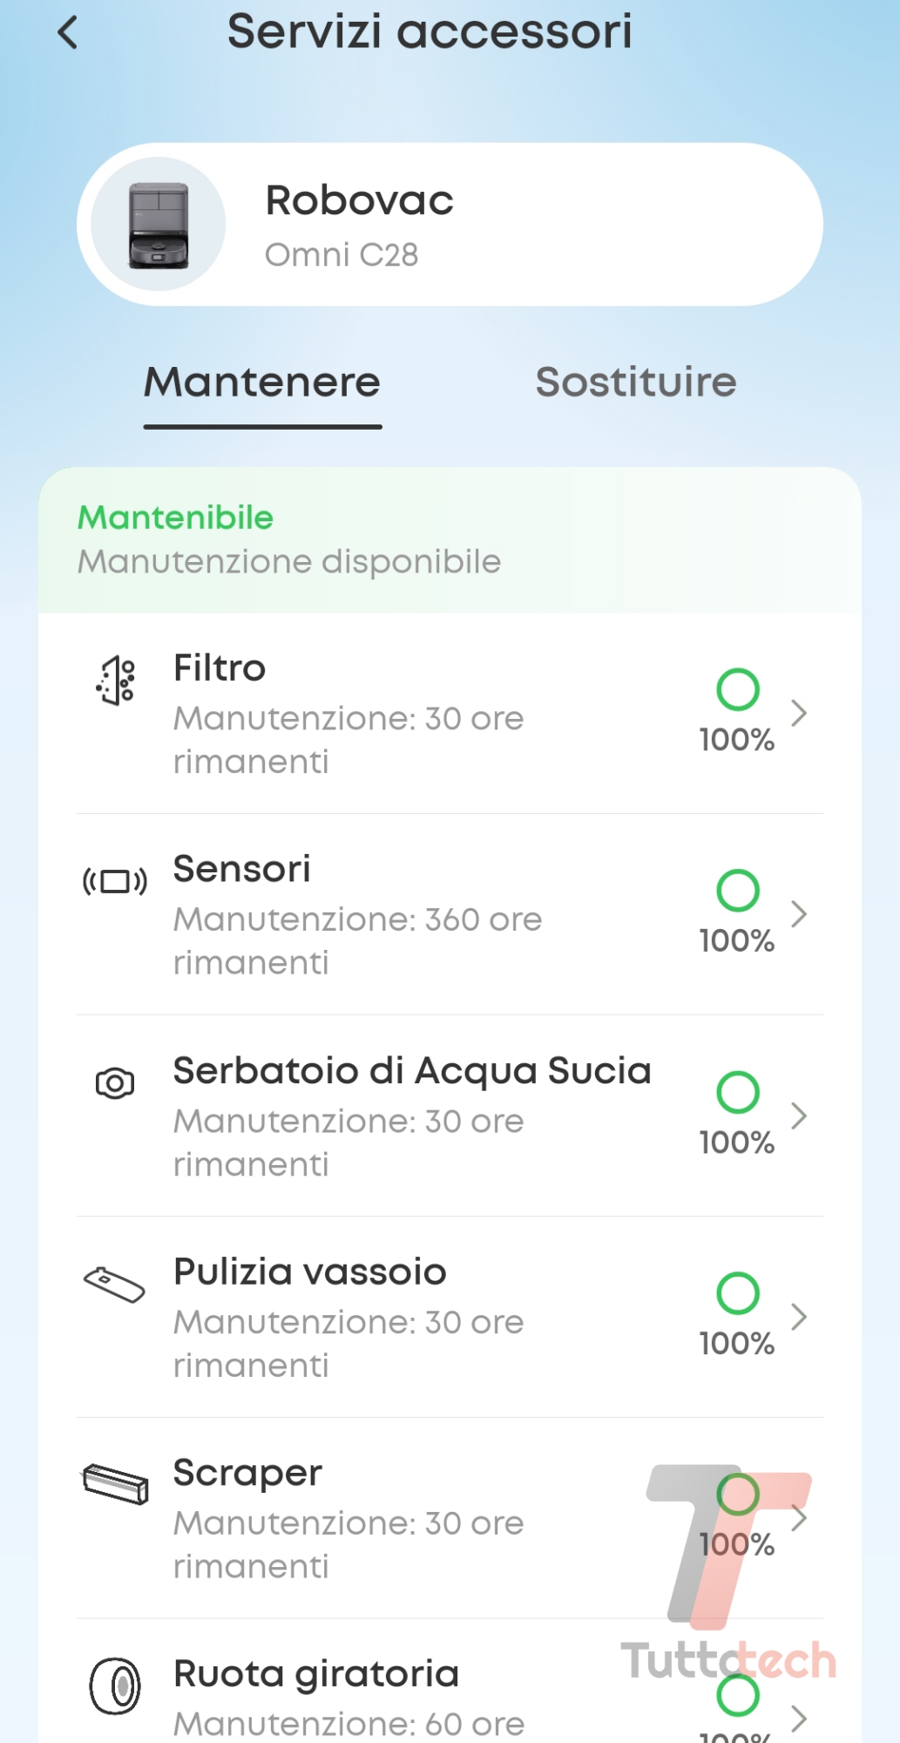This screenshot has height=1743, width=900.
Task: Expand the Sensori details chevron
Action: pos(799,914)
